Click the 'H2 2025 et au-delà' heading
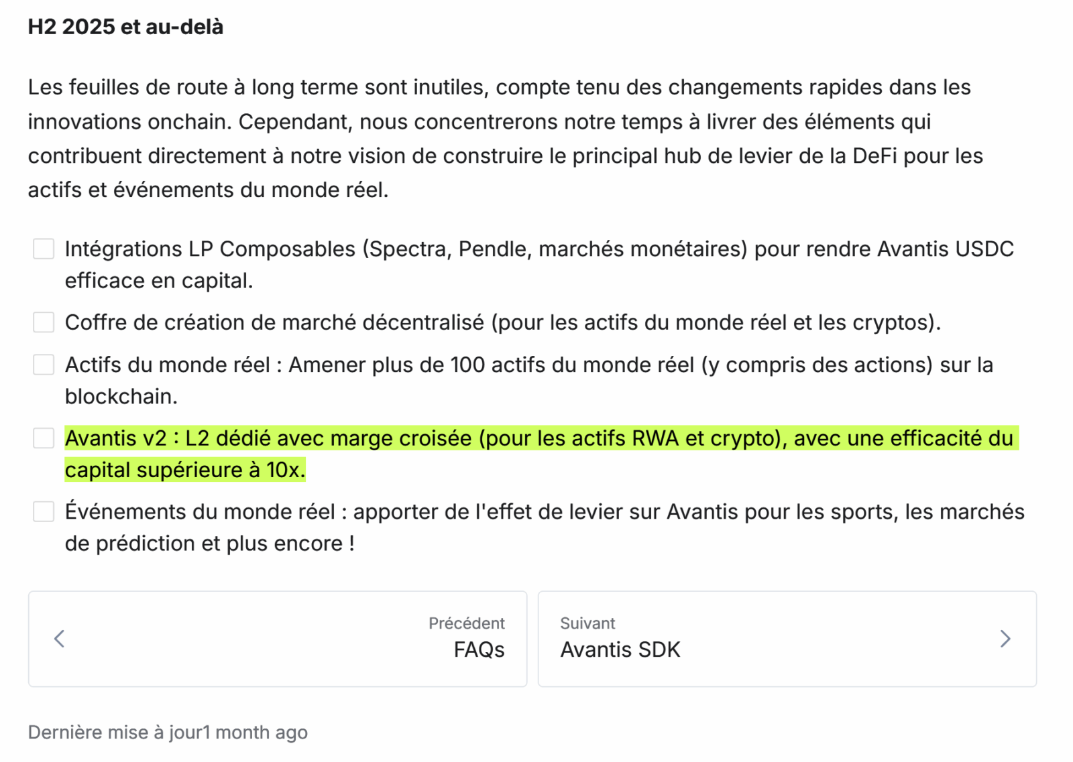Image resolution: width=1073 pixels, height=762 pixels. [x=125, y=27]
